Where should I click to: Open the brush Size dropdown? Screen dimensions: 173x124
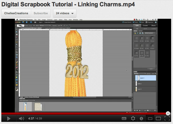click(34, 26)
